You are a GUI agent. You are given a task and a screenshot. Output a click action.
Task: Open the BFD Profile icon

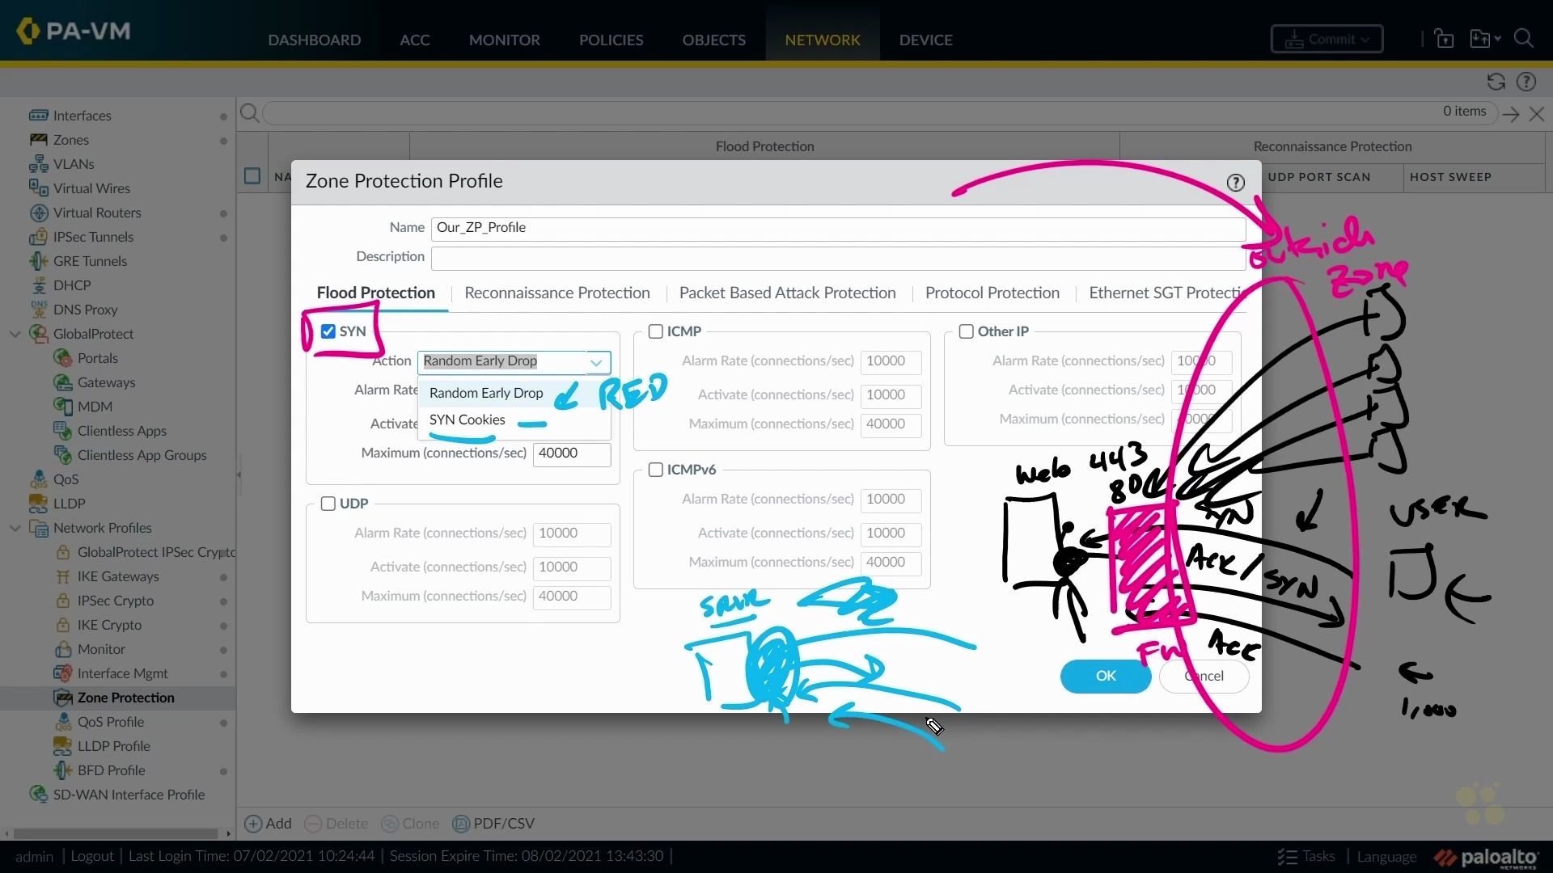pos(62,770)
